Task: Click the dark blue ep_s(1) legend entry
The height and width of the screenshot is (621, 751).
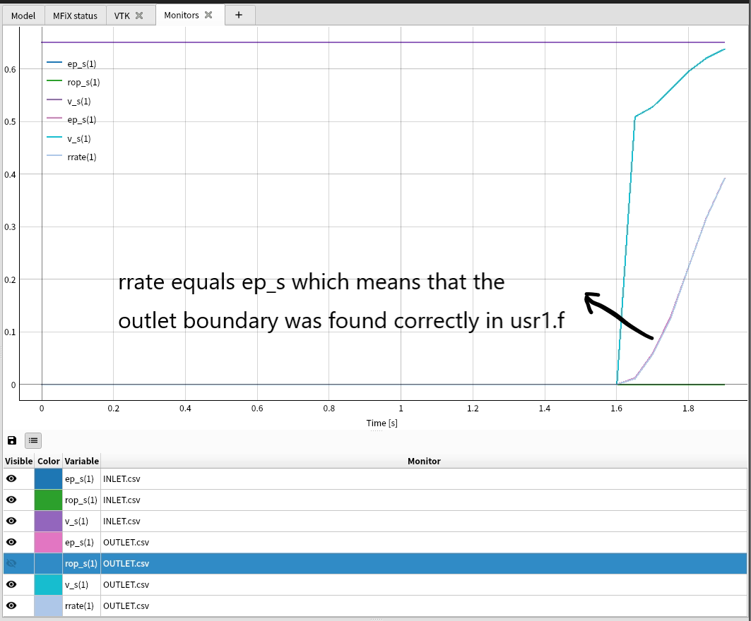Action: pyautogui.click(x=71, y=64)
